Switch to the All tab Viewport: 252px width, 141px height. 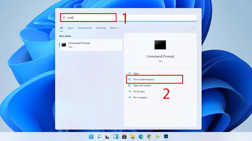[x=61, y=28]
